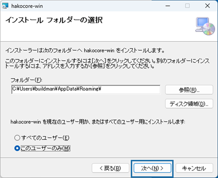This screenshot has height=178, width=218.
Task: Click the hakocore-win title bar text
Action: coord(27,6)
